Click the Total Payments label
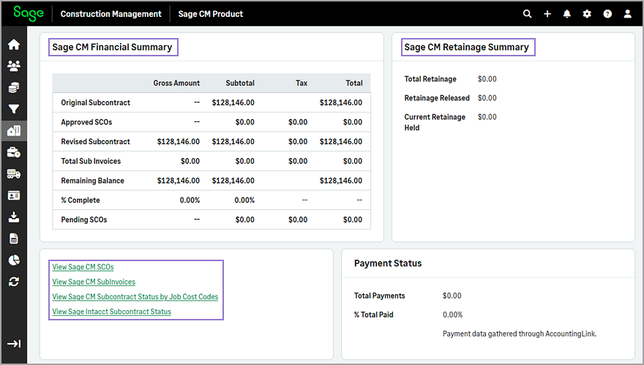This screenshot has height=365, width=644. (380, 296)
